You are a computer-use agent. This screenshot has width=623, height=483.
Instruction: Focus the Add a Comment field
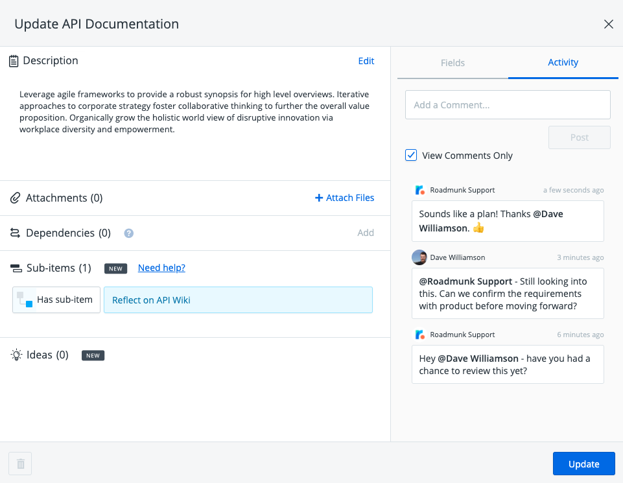(508, 104)
